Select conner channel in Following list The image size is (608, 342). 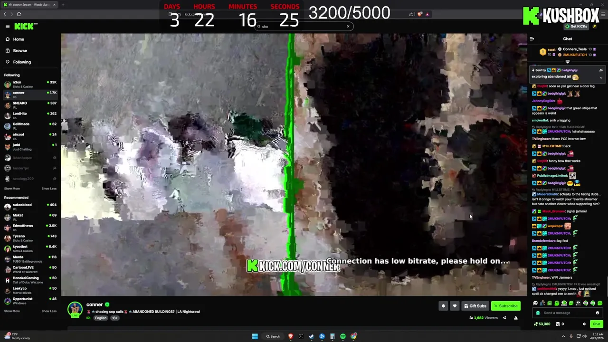point(29,95)
